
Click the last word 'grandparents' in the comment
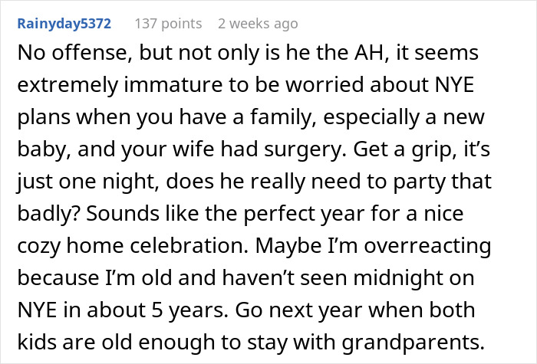413,342
